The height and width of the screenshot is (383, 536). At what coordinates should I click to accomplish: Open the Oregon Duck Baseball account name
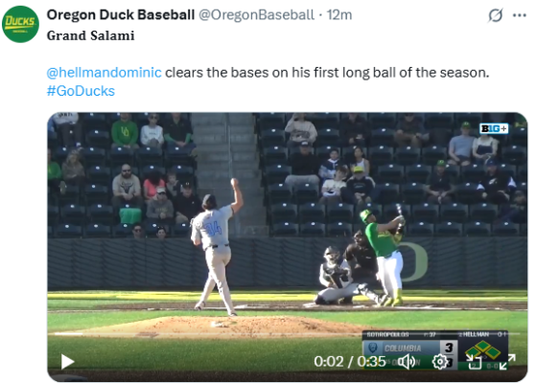121,15
